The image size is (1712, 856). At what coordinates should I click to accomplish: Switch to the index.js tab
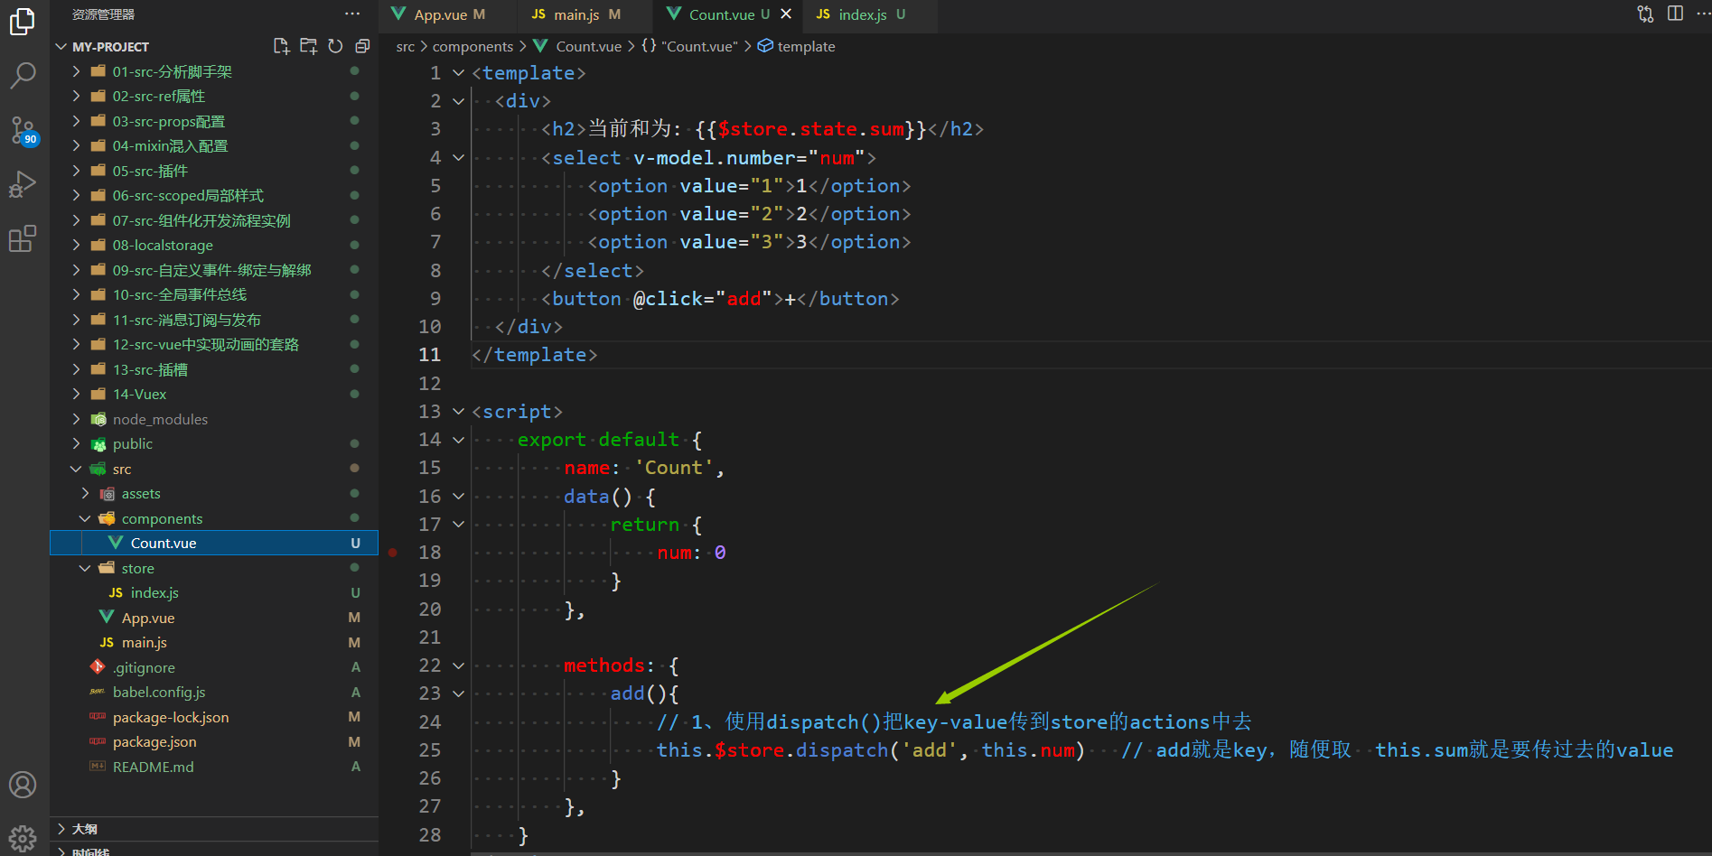coord(870,14)
